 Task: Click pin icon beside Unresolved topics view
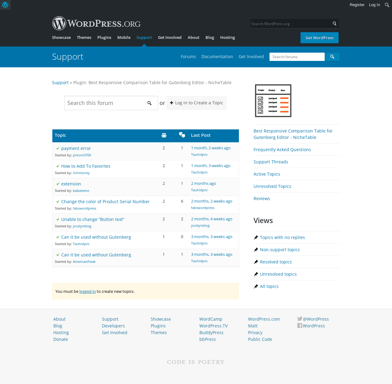(256, 274)
